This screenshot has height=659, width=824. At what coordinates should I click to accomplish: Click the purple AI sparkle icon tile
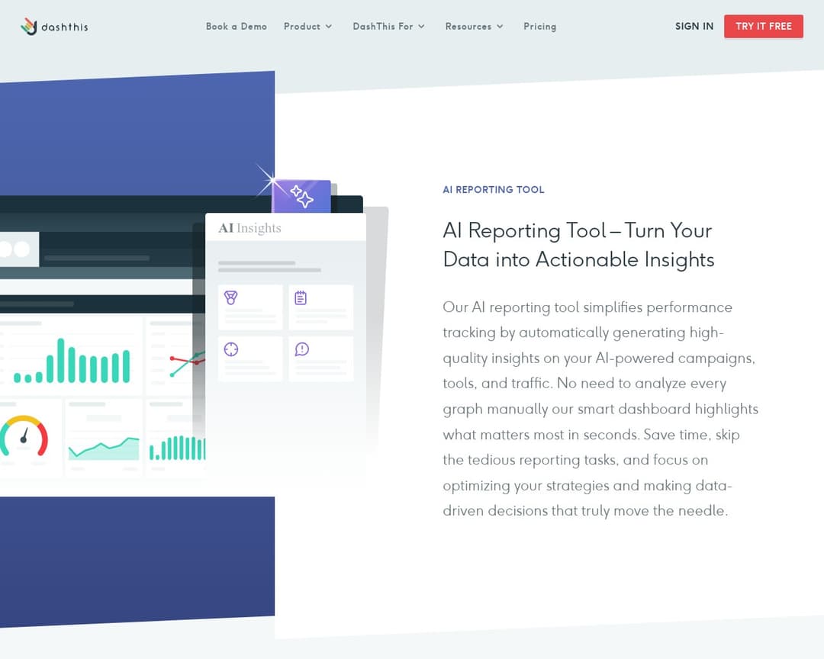(302, 197)
